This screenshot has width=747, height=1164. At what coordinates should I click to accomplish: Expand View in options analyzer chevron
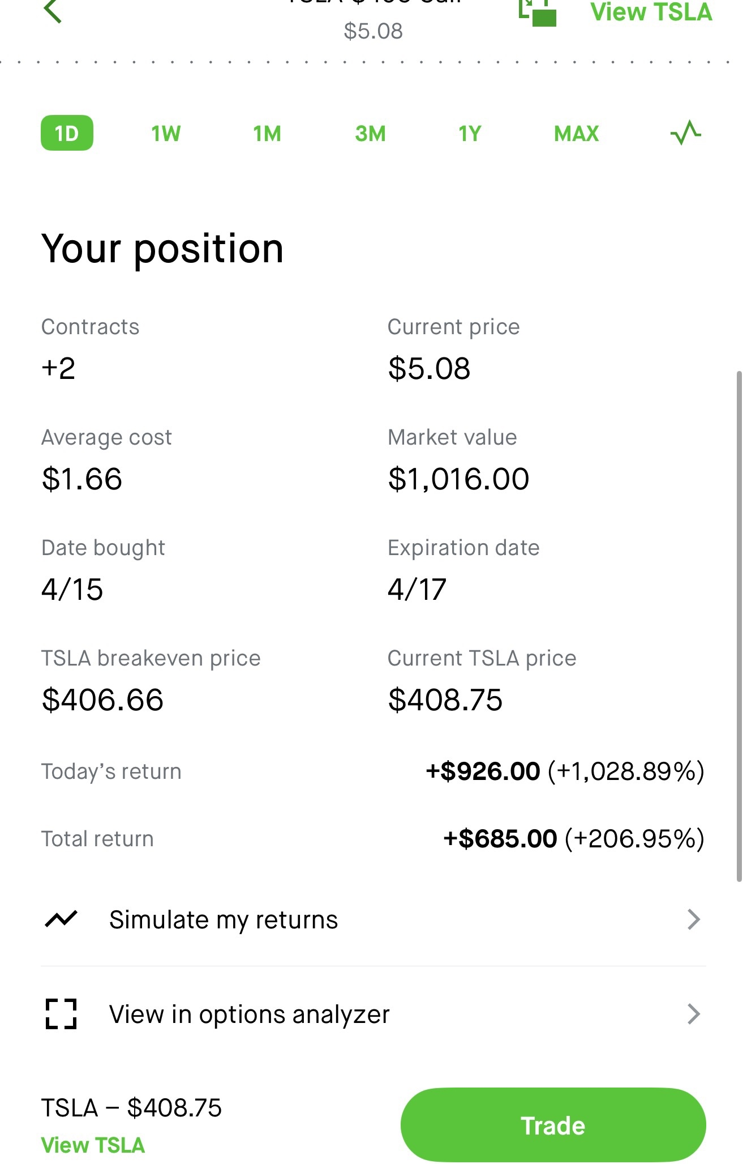694,1014
